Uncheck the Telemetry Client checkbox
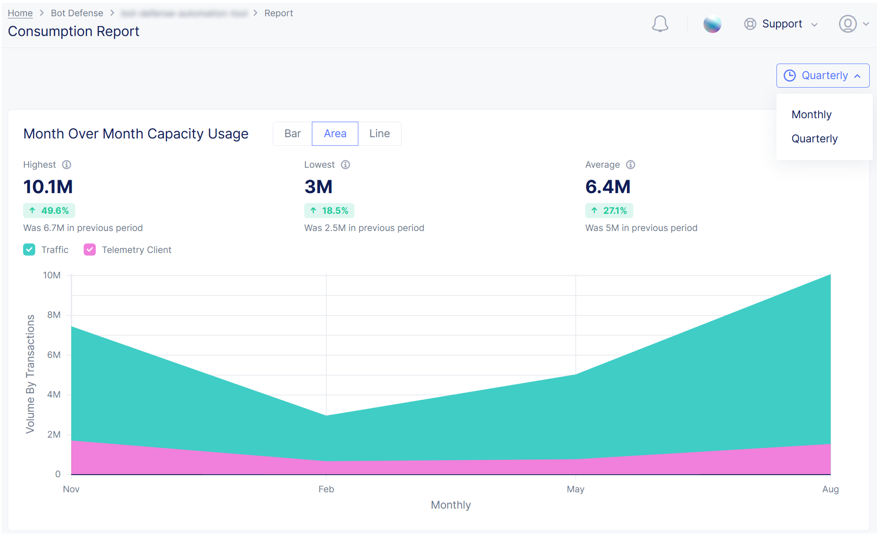877x534 pixels. click(x=90, y=250)
